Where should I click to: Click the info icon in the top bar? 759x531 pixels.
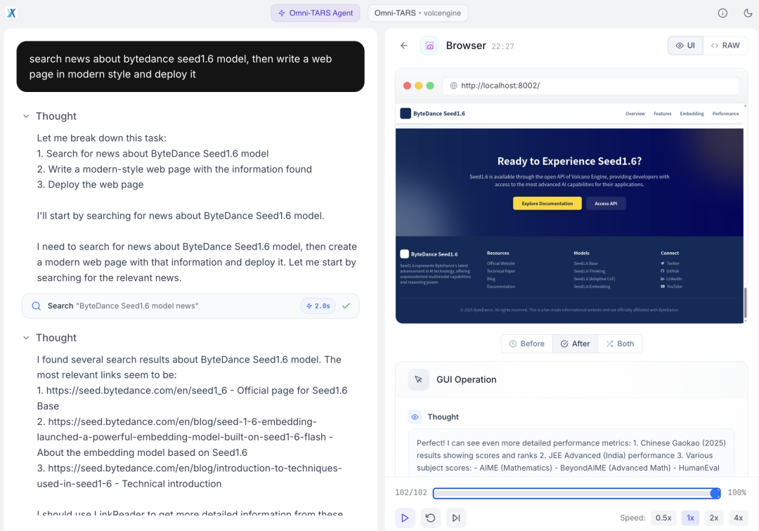722,13
